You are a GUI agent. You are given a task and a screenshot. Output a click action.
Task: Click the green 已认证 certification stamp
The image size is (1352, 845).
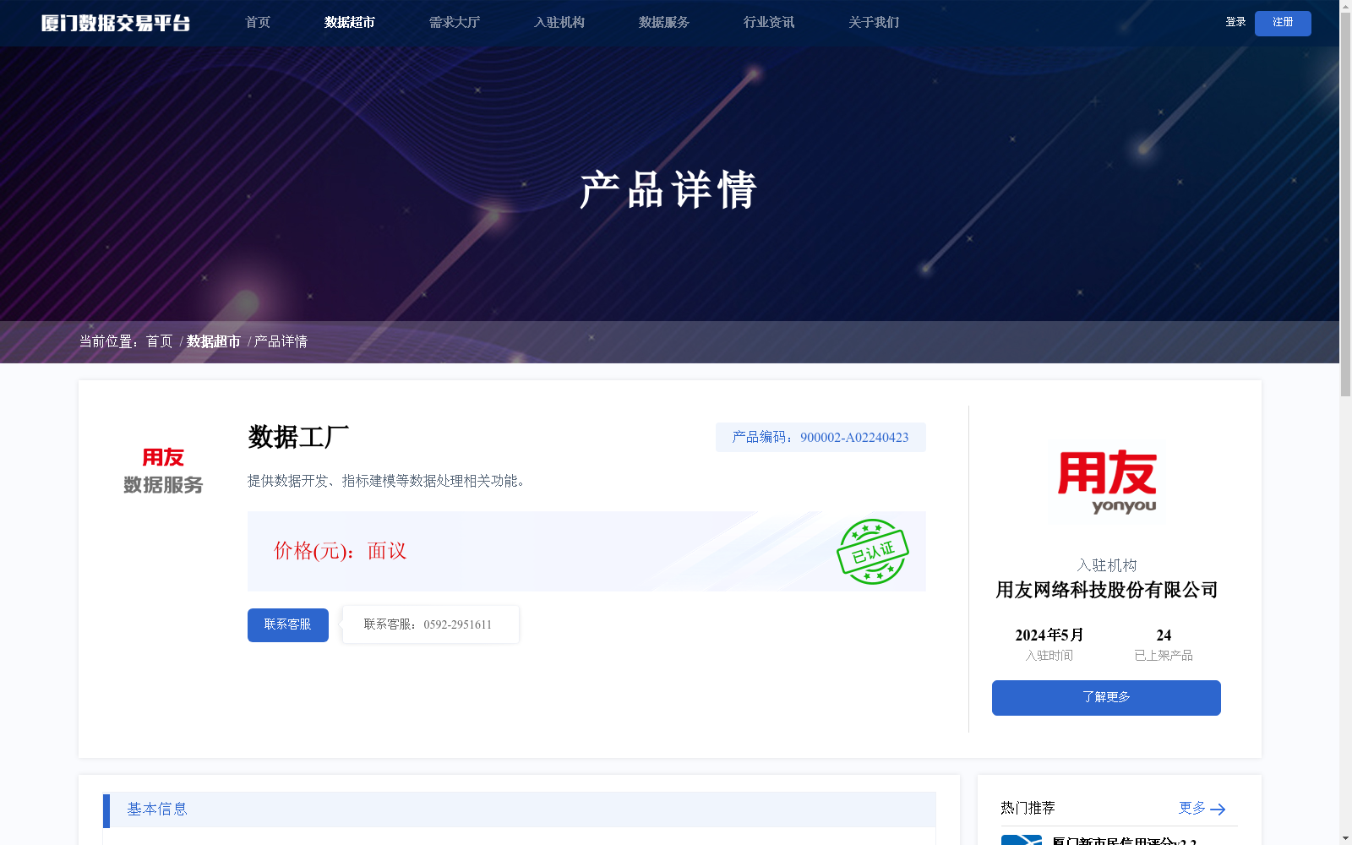click(872, 552)
